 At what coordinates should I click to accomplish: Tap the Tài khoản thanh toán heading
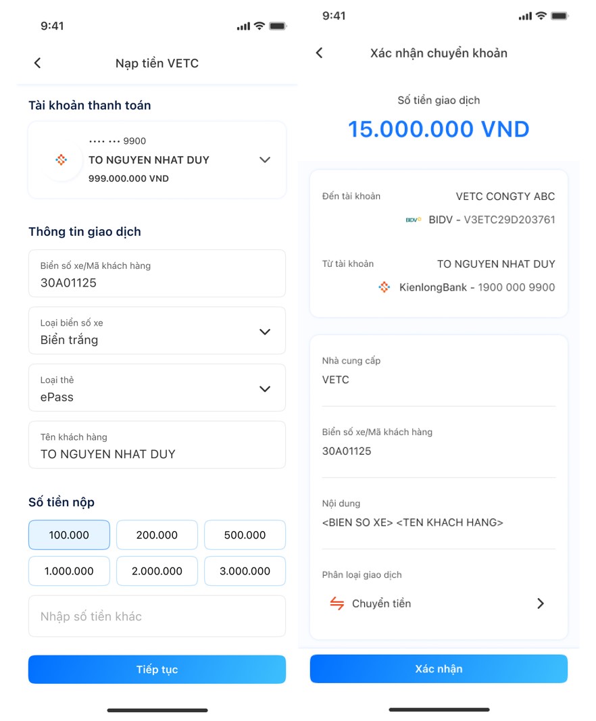click(90, 105)
